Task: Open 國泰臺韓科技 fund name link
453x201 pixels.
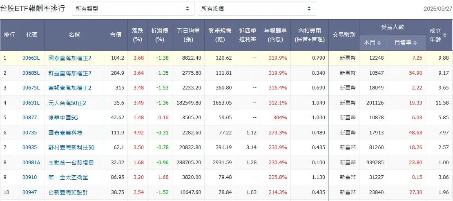Action: [x=65, y=132]
